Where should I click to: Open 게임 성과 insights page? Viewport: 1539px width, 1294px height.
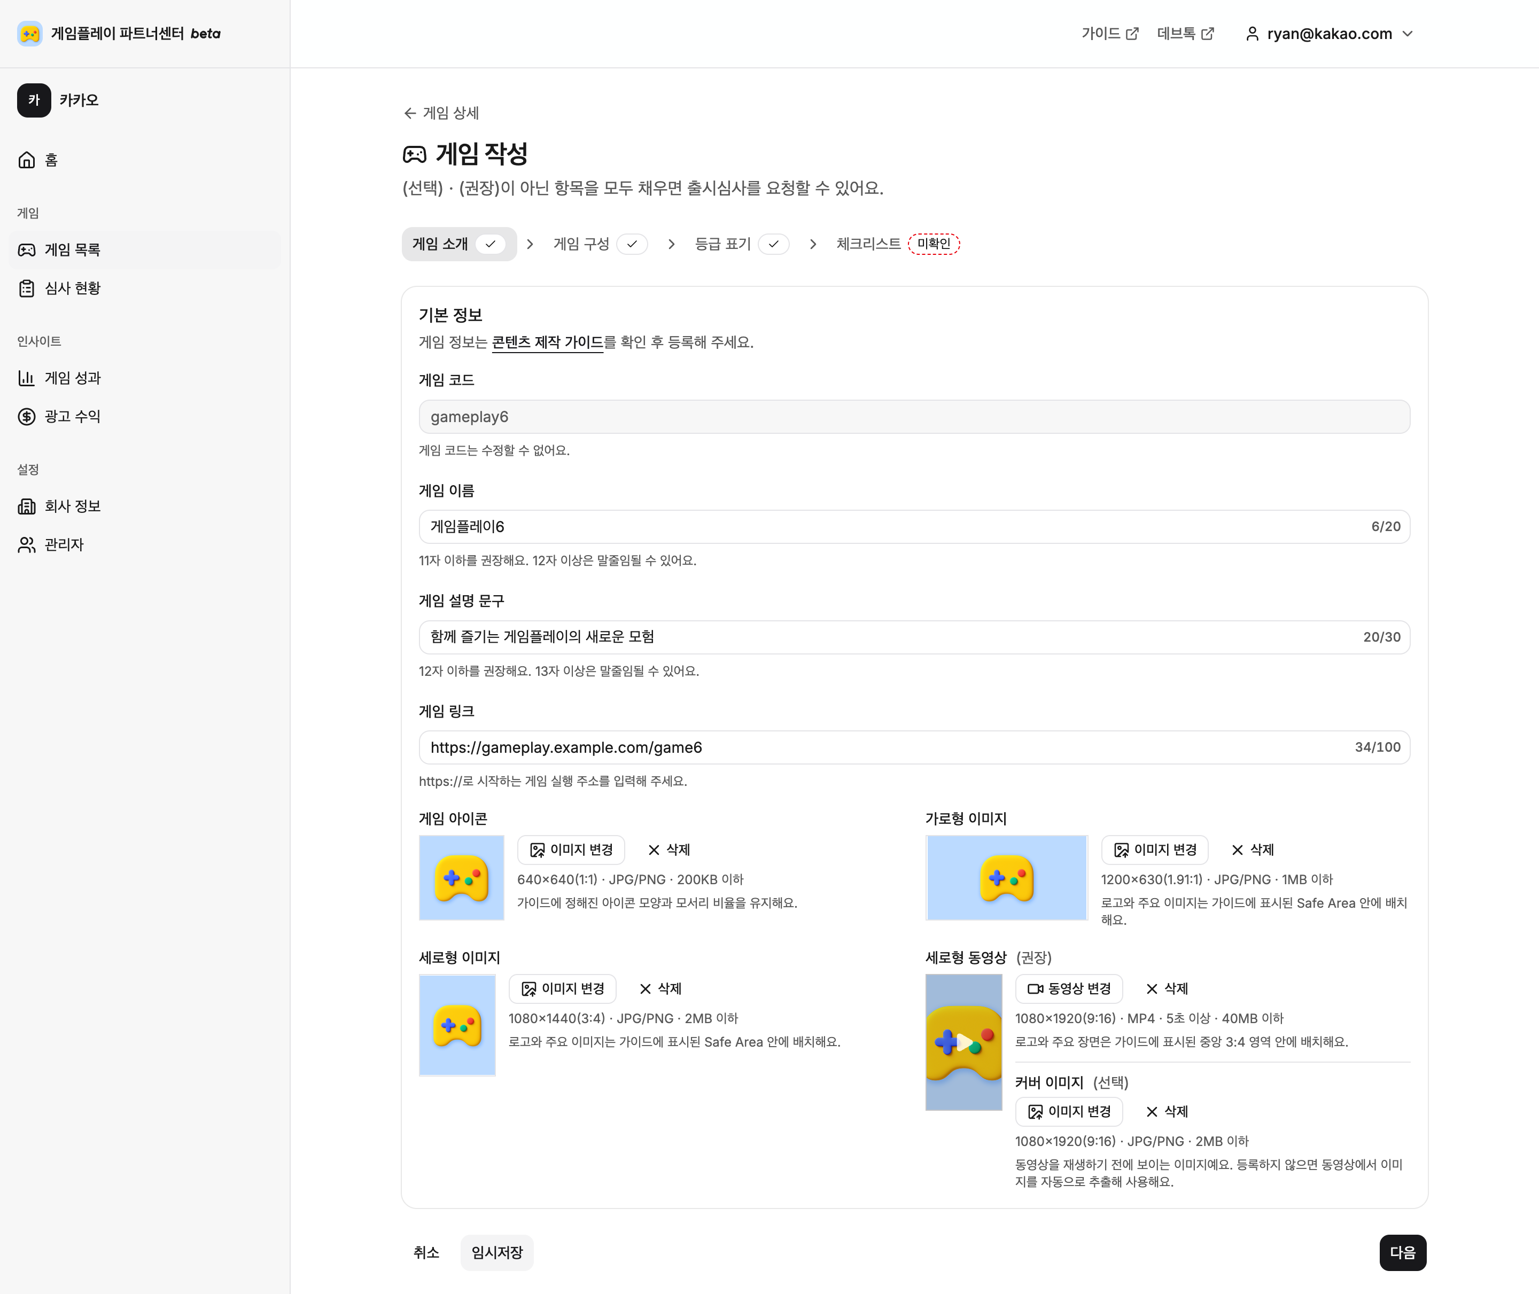coord(144,378)
